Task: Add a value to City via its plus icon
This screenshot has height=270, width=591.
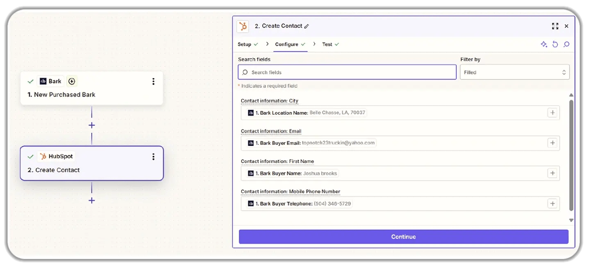Action: click(552, 112)
